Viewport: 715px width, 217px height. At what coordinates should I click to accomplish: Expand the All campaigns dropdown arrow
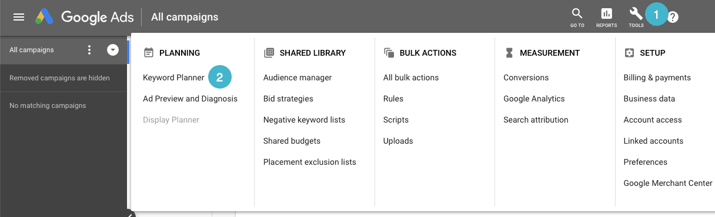113,50
